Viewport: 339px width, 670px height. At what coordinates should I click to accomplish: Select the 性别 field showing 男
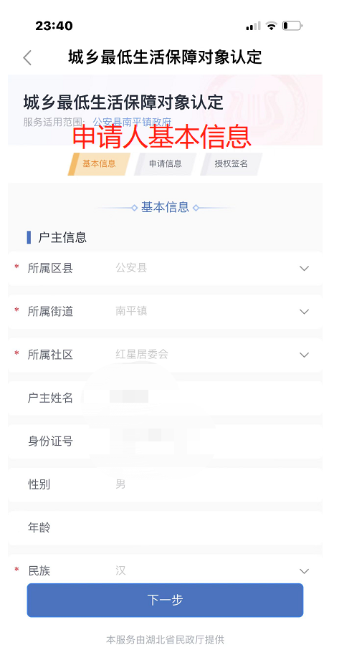click(165, 484)
